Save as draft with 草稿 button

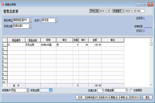(x=114, y=98)
